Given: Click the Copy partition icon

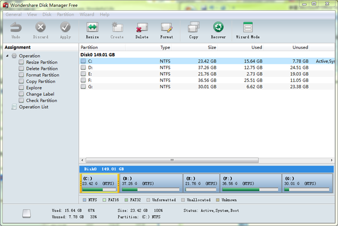Looking at the screenshot, I should 194,28.
